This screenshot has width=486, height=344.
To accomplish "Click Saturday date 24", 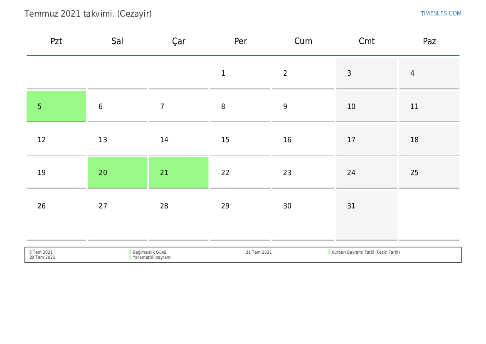I will point(367,173).
